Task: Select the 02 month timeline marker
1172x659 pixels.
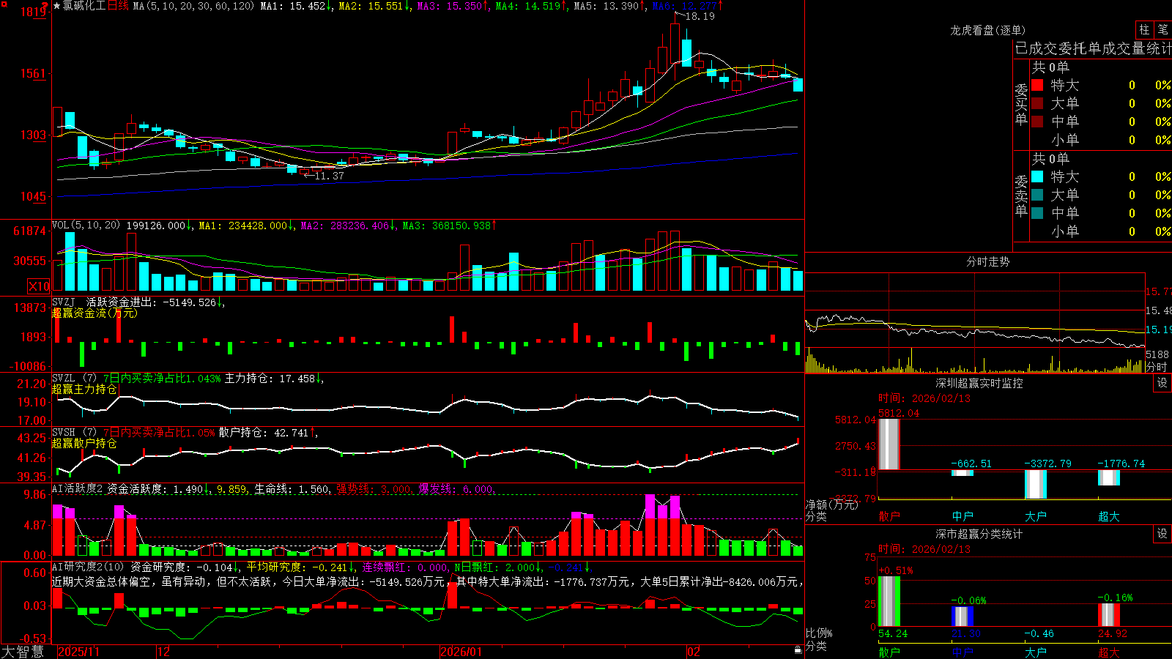Action: pyautogui.click(x=694, y=652)
